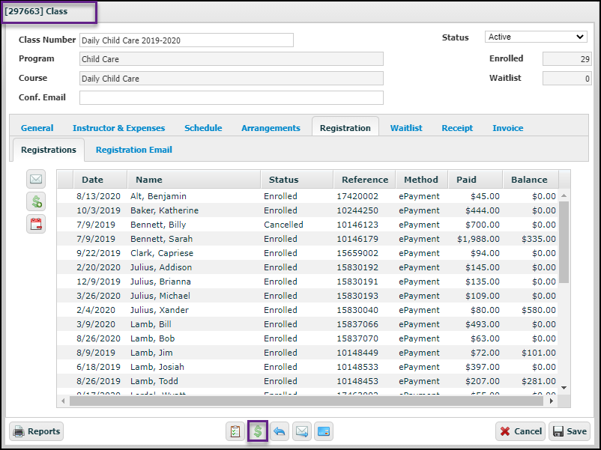Select the Bennett, Billy cancelled row
601x450 pixels.
307,225
